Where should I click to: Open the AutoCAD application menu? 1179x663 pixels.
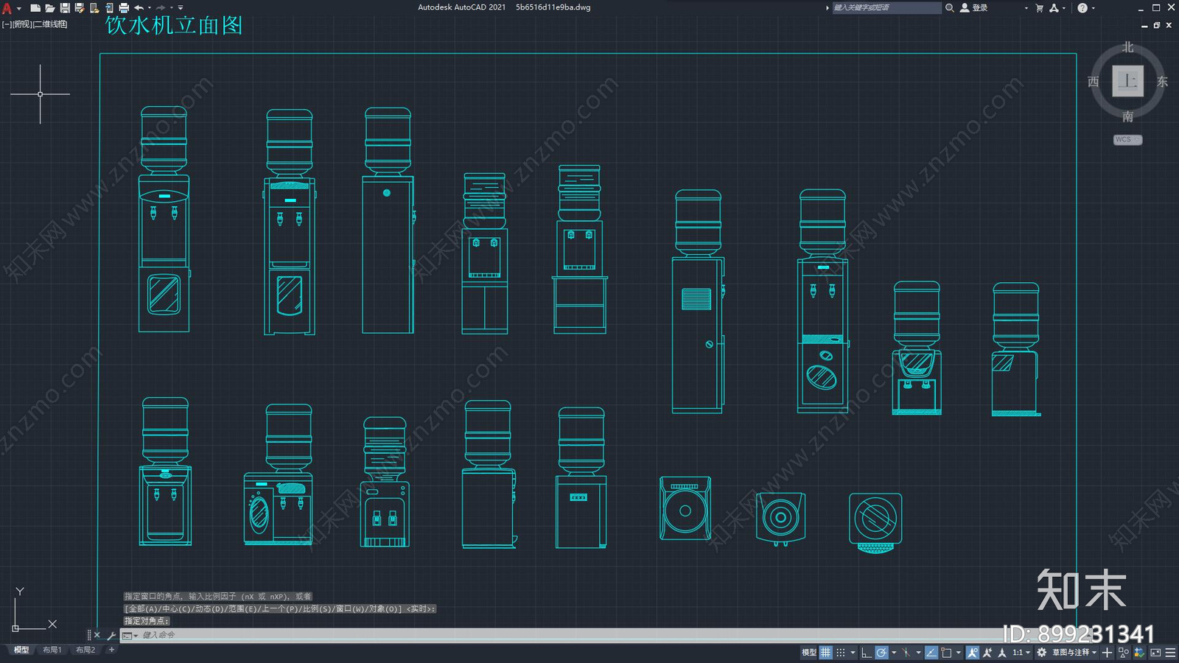click(x=7, y=8)
